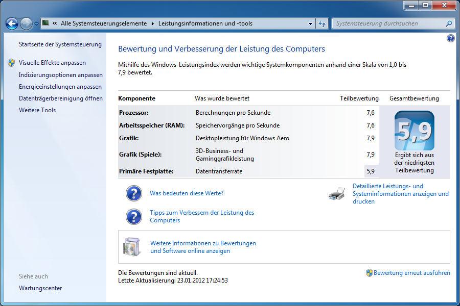Open 'Energieeinstellungen anpassen'
The width and height of the screenshot is (460, 306).
tap(60, 87)
